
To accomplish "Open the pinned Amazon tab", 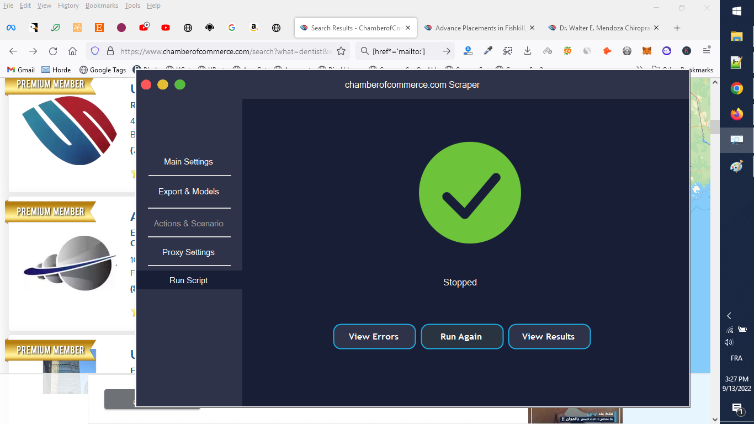I will (254, 28).
